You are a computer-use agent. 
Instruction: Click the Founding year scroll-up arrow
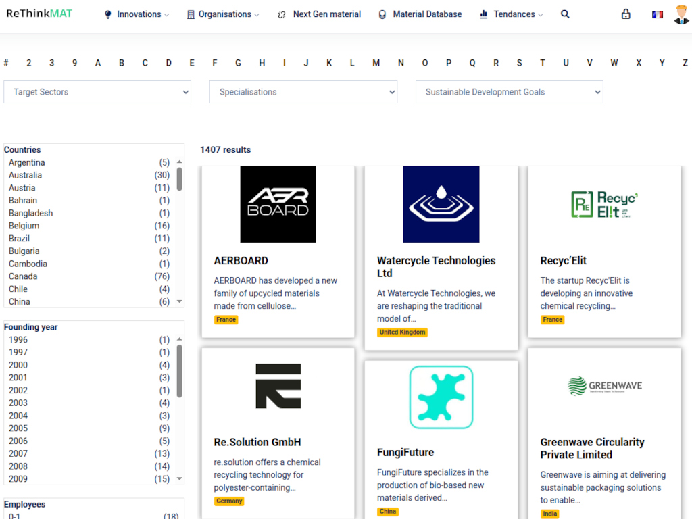pos(180,339)
